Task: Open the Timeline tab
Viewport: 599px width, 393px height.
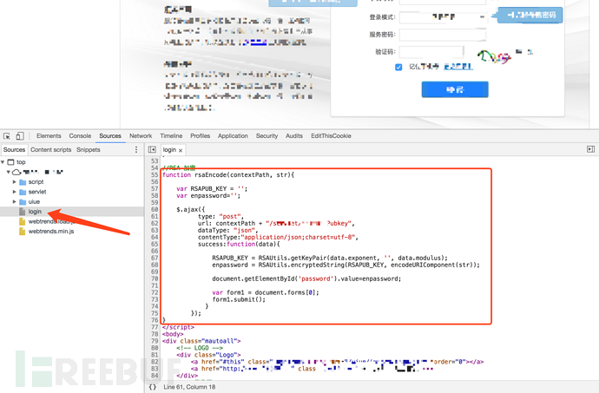Action: click(171, 136)
